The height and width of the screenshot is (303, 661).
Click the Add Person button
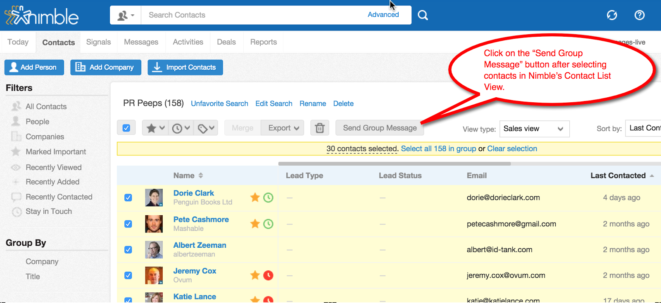(34, 67)
